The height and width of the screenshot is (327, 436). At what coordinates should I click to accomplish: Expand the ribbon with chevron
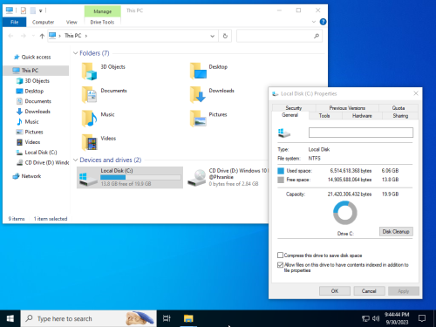point(314,22)
